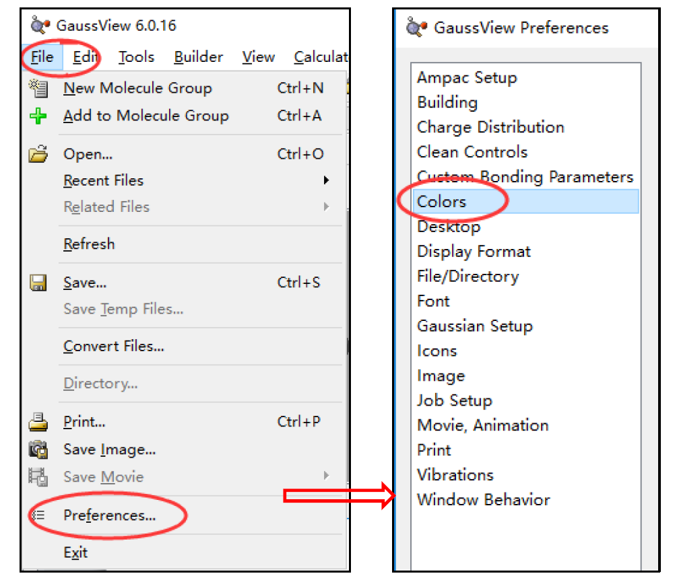
Task: Select Refresh in the File menu
Action: (89, 244)
